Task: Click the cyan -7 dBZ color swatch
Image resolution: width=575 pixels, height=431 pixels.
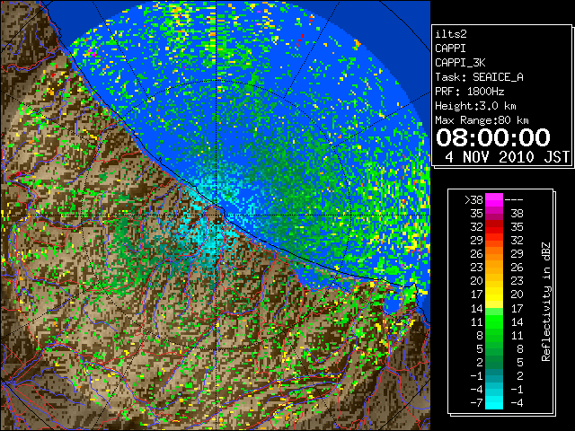Action: [494, 403]
